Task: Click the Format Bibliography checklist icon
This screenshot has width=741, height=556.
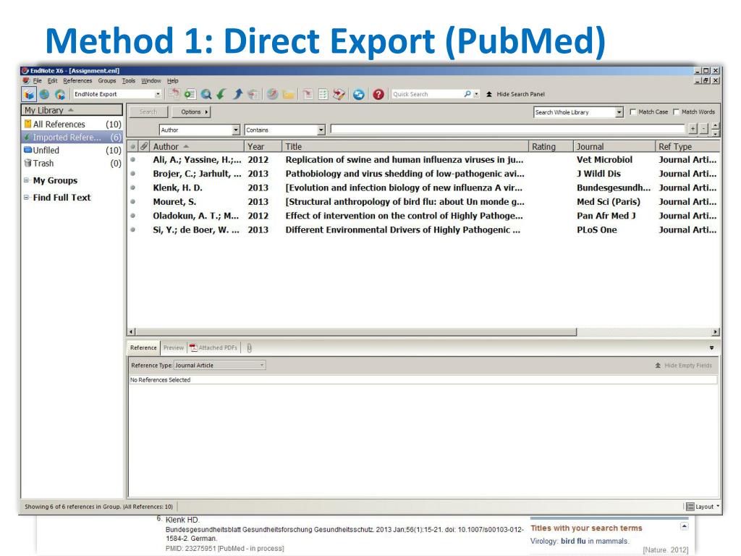Action: pos(323,94)
